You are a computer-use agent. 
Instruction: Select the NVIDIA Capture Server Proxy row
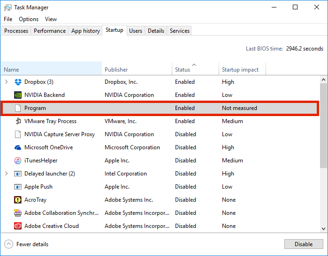click(x=160, y=134)
